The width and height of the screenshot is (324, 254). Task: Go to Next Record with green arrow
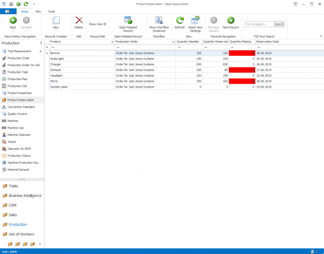(231, 20)
